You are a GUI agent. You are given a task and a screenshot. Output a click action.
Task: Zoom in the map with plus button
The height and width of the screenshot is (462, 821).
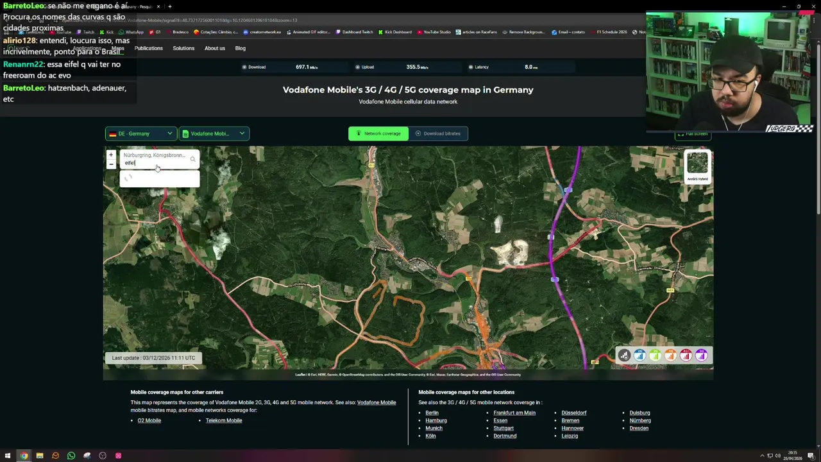tap(111, 155)
